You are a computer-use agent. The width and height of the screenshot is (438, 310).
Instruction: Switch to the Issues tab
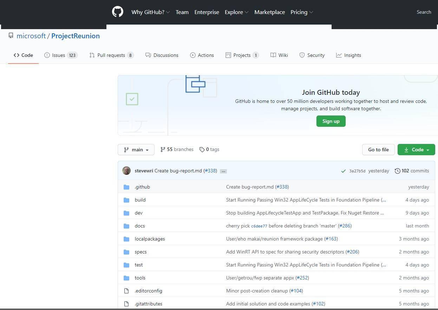pyautogui.click(x=61, y=55)
